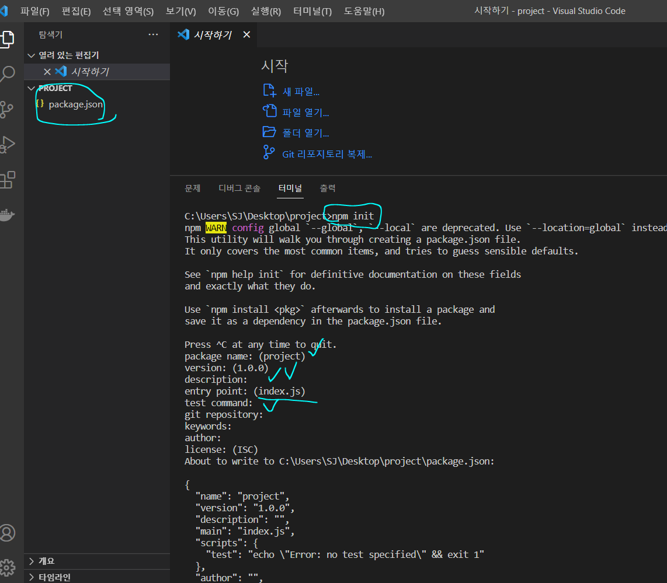Open the 보기(V) menu

[181, 12]
